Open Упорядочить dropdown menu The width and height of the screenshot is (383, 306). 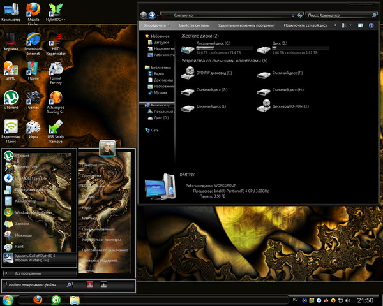(x=156, y=25)
